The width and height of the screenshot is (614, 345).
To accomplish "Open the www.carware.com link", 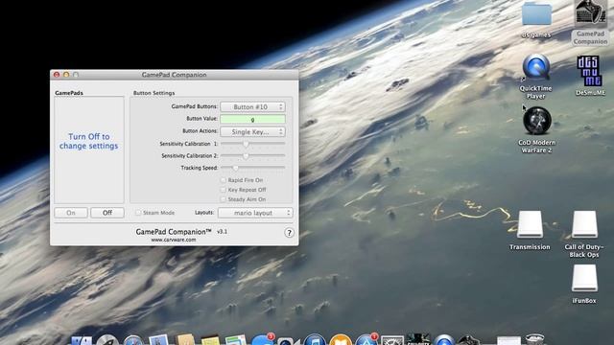I will point(174,240).
